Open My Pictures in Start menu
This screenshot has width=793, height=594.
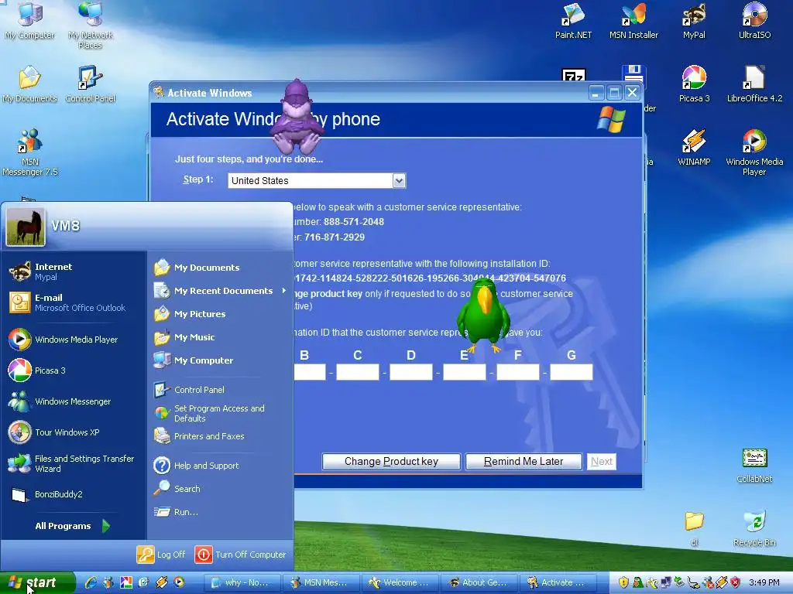221,314
